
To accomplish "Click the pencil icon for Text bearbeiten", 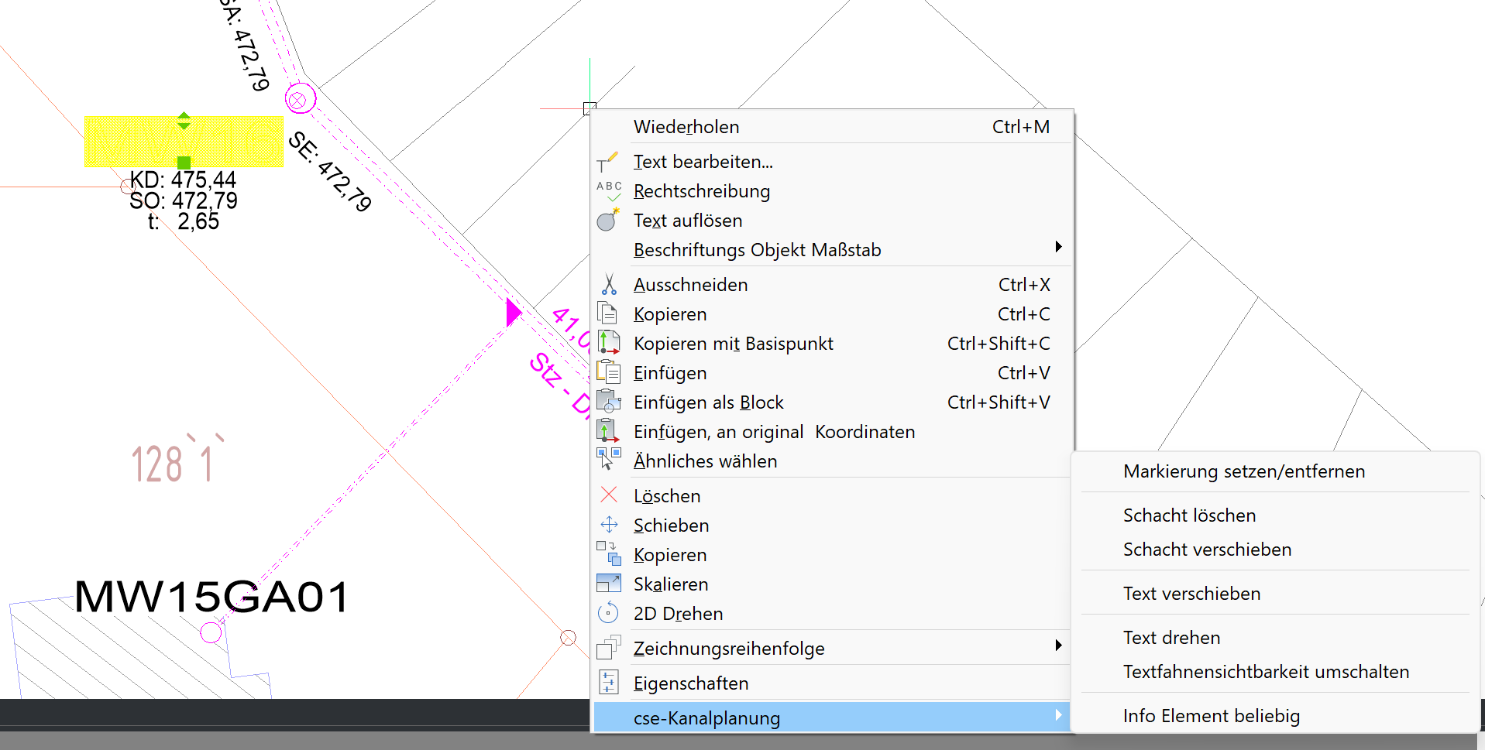I will tap(608, 162).
